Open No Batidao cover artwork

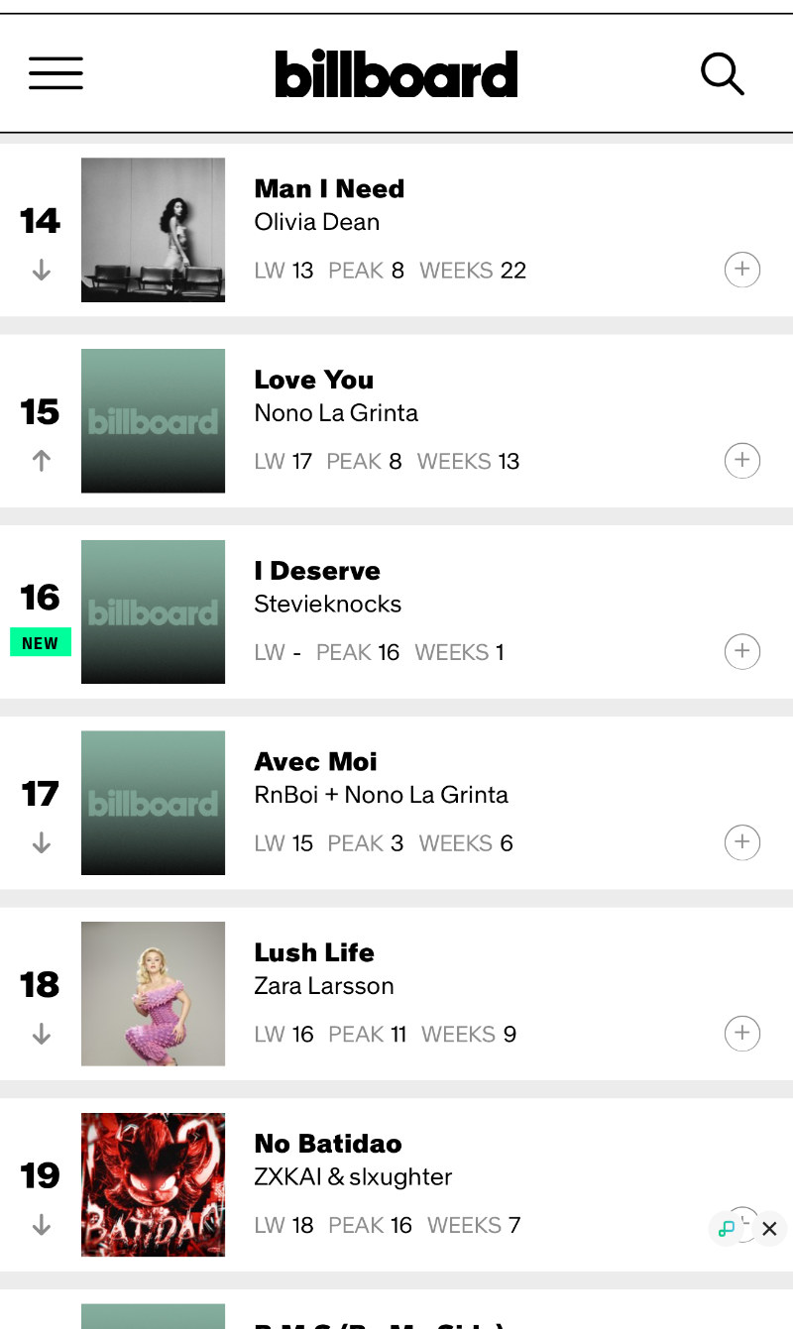click(x=153, y=1185)
